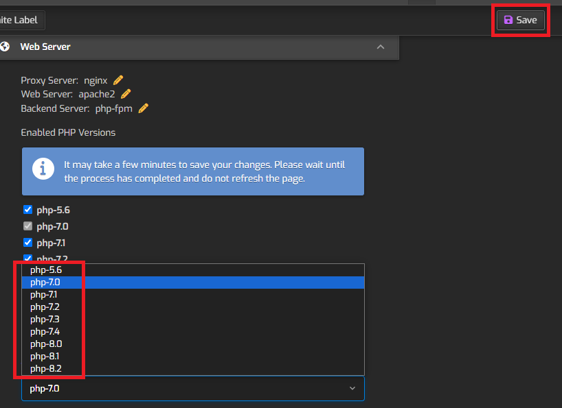
Task: Uncheck the php-7.1 version checkbox
Action: pos(27,242)
